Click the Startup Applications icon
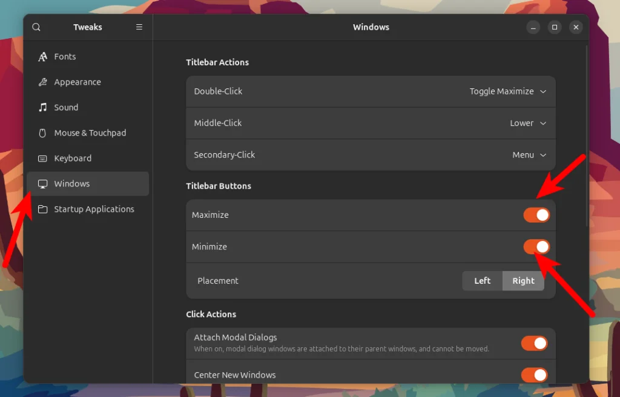 (x=44, y=209)
